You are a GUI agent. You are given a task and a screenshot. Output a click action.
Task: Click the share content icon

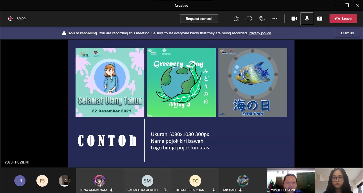[320, 19]
